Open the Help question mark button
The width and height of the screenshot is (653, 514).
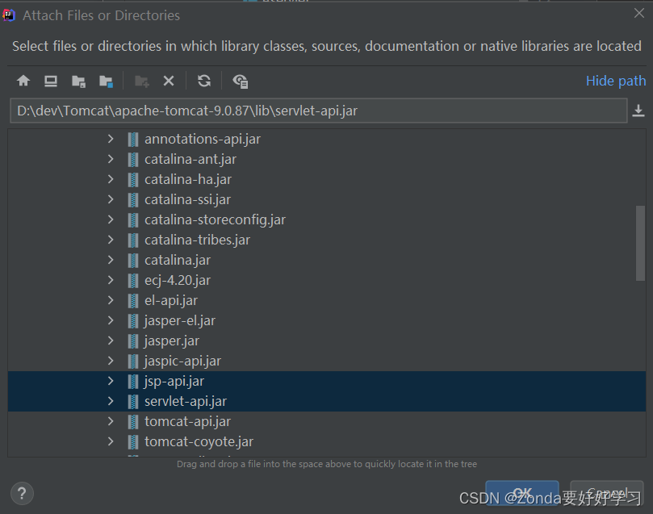click(x=22, y=494)
